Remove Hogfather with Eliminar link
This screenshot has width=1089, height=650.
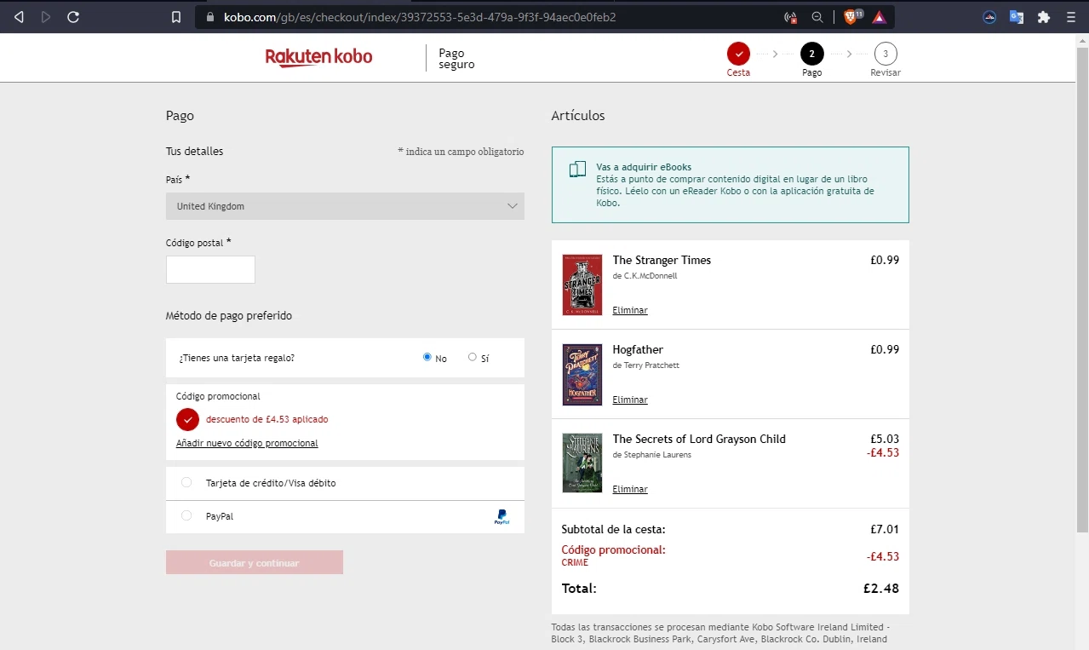(630, 400)
